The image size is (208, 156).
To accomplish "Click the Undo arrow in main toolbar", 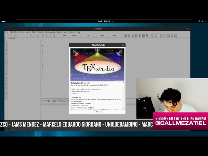I will click(24, 35).
